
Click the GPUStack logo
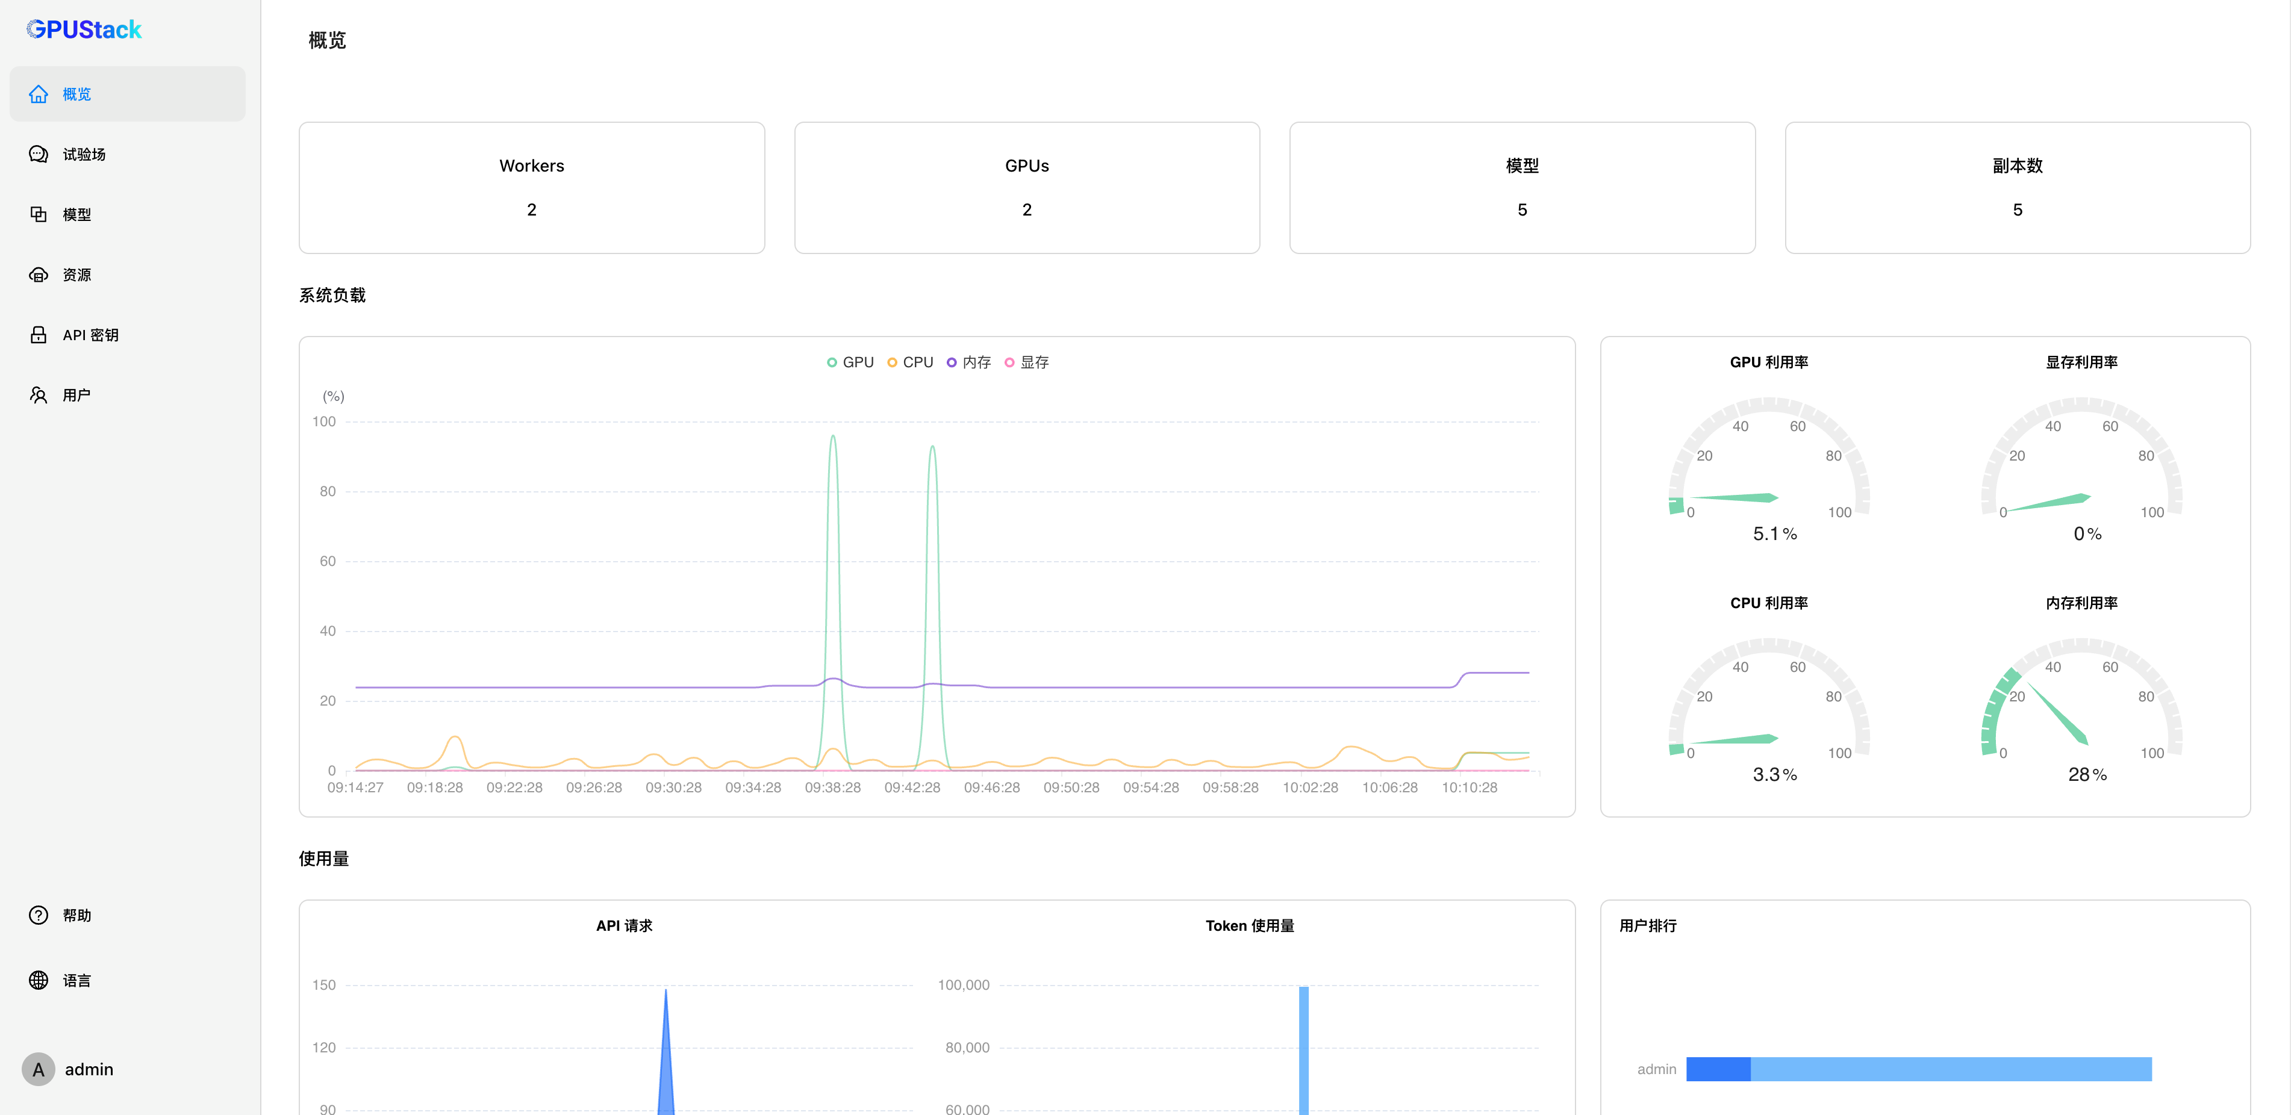[x=84, y=30]
